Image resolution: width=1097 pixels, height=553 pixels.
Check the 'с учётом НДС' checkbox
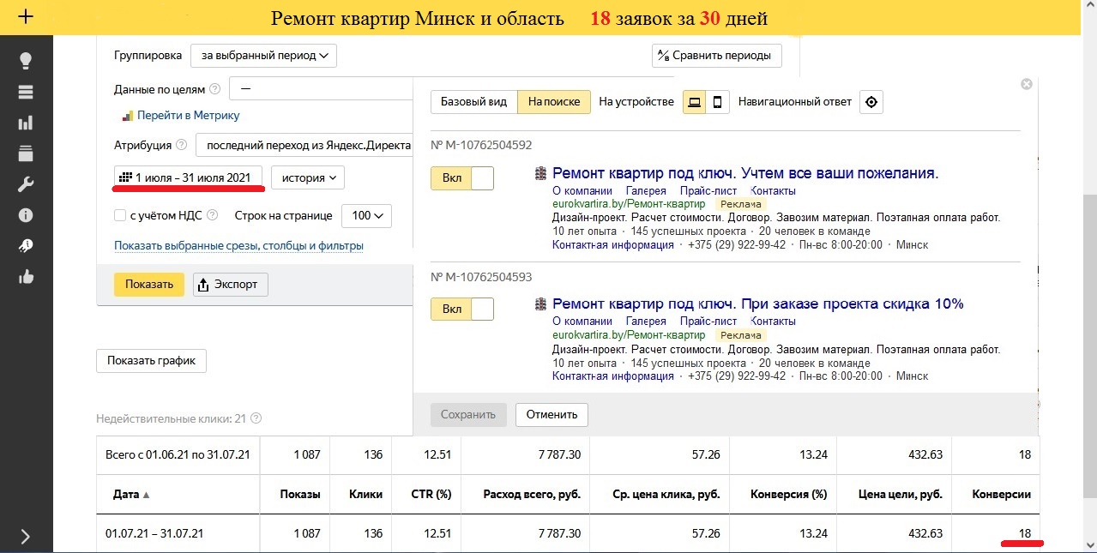click(x=120, y=215)
